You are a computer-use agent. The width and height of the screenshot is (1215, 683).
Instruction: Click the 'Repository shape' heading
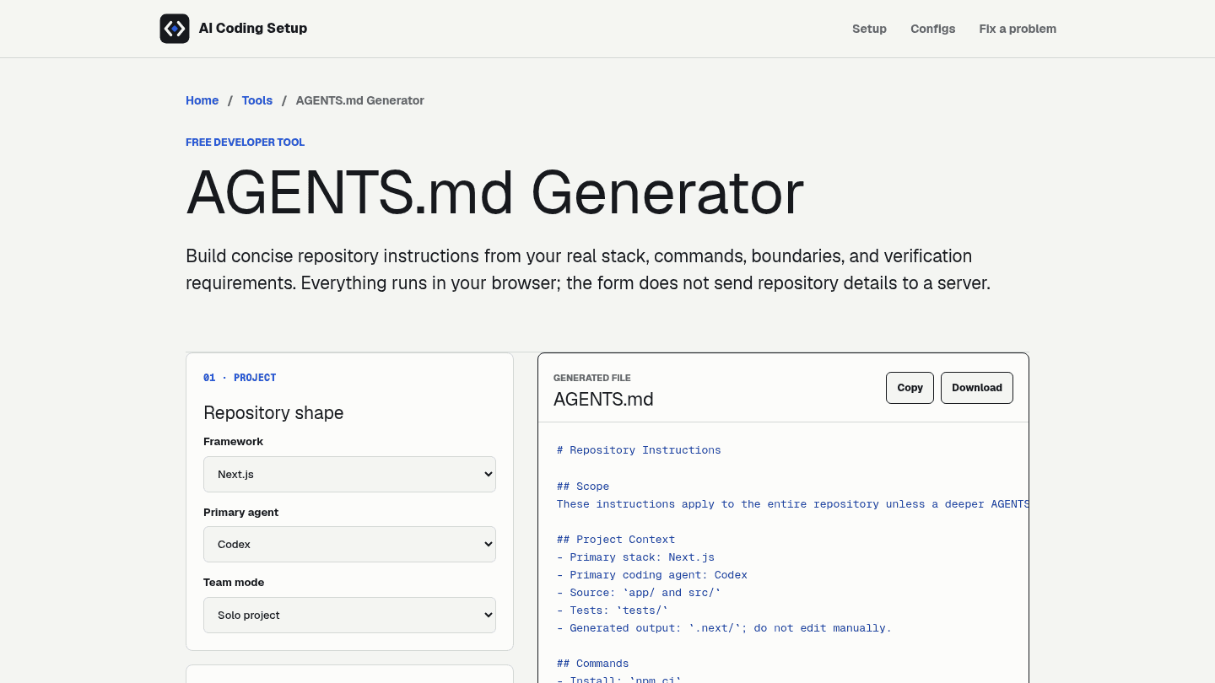point(273,412)
